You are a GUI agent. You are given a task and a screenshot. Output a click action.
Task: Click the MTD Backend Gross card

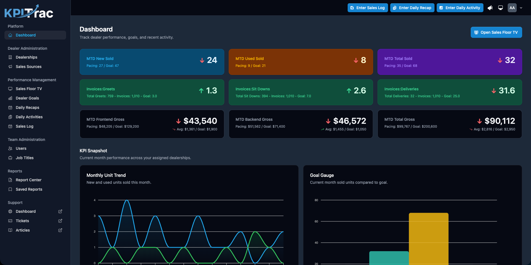(x=301, y=124)
